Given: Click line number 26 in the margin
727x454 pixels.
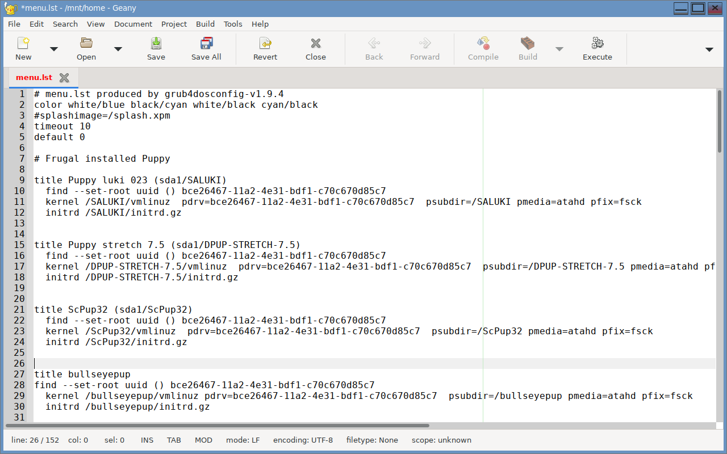Looking at the screenshot, I should click(x=19, y=363).
